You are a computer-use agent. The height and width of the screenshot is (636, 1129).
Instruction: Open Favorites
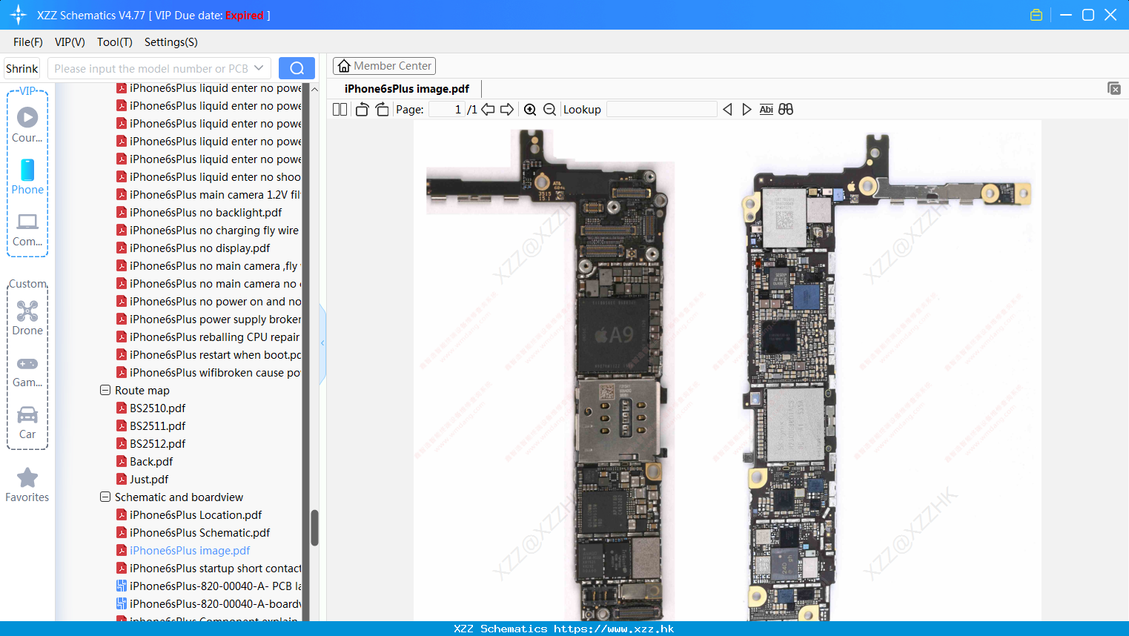[27, 486]
